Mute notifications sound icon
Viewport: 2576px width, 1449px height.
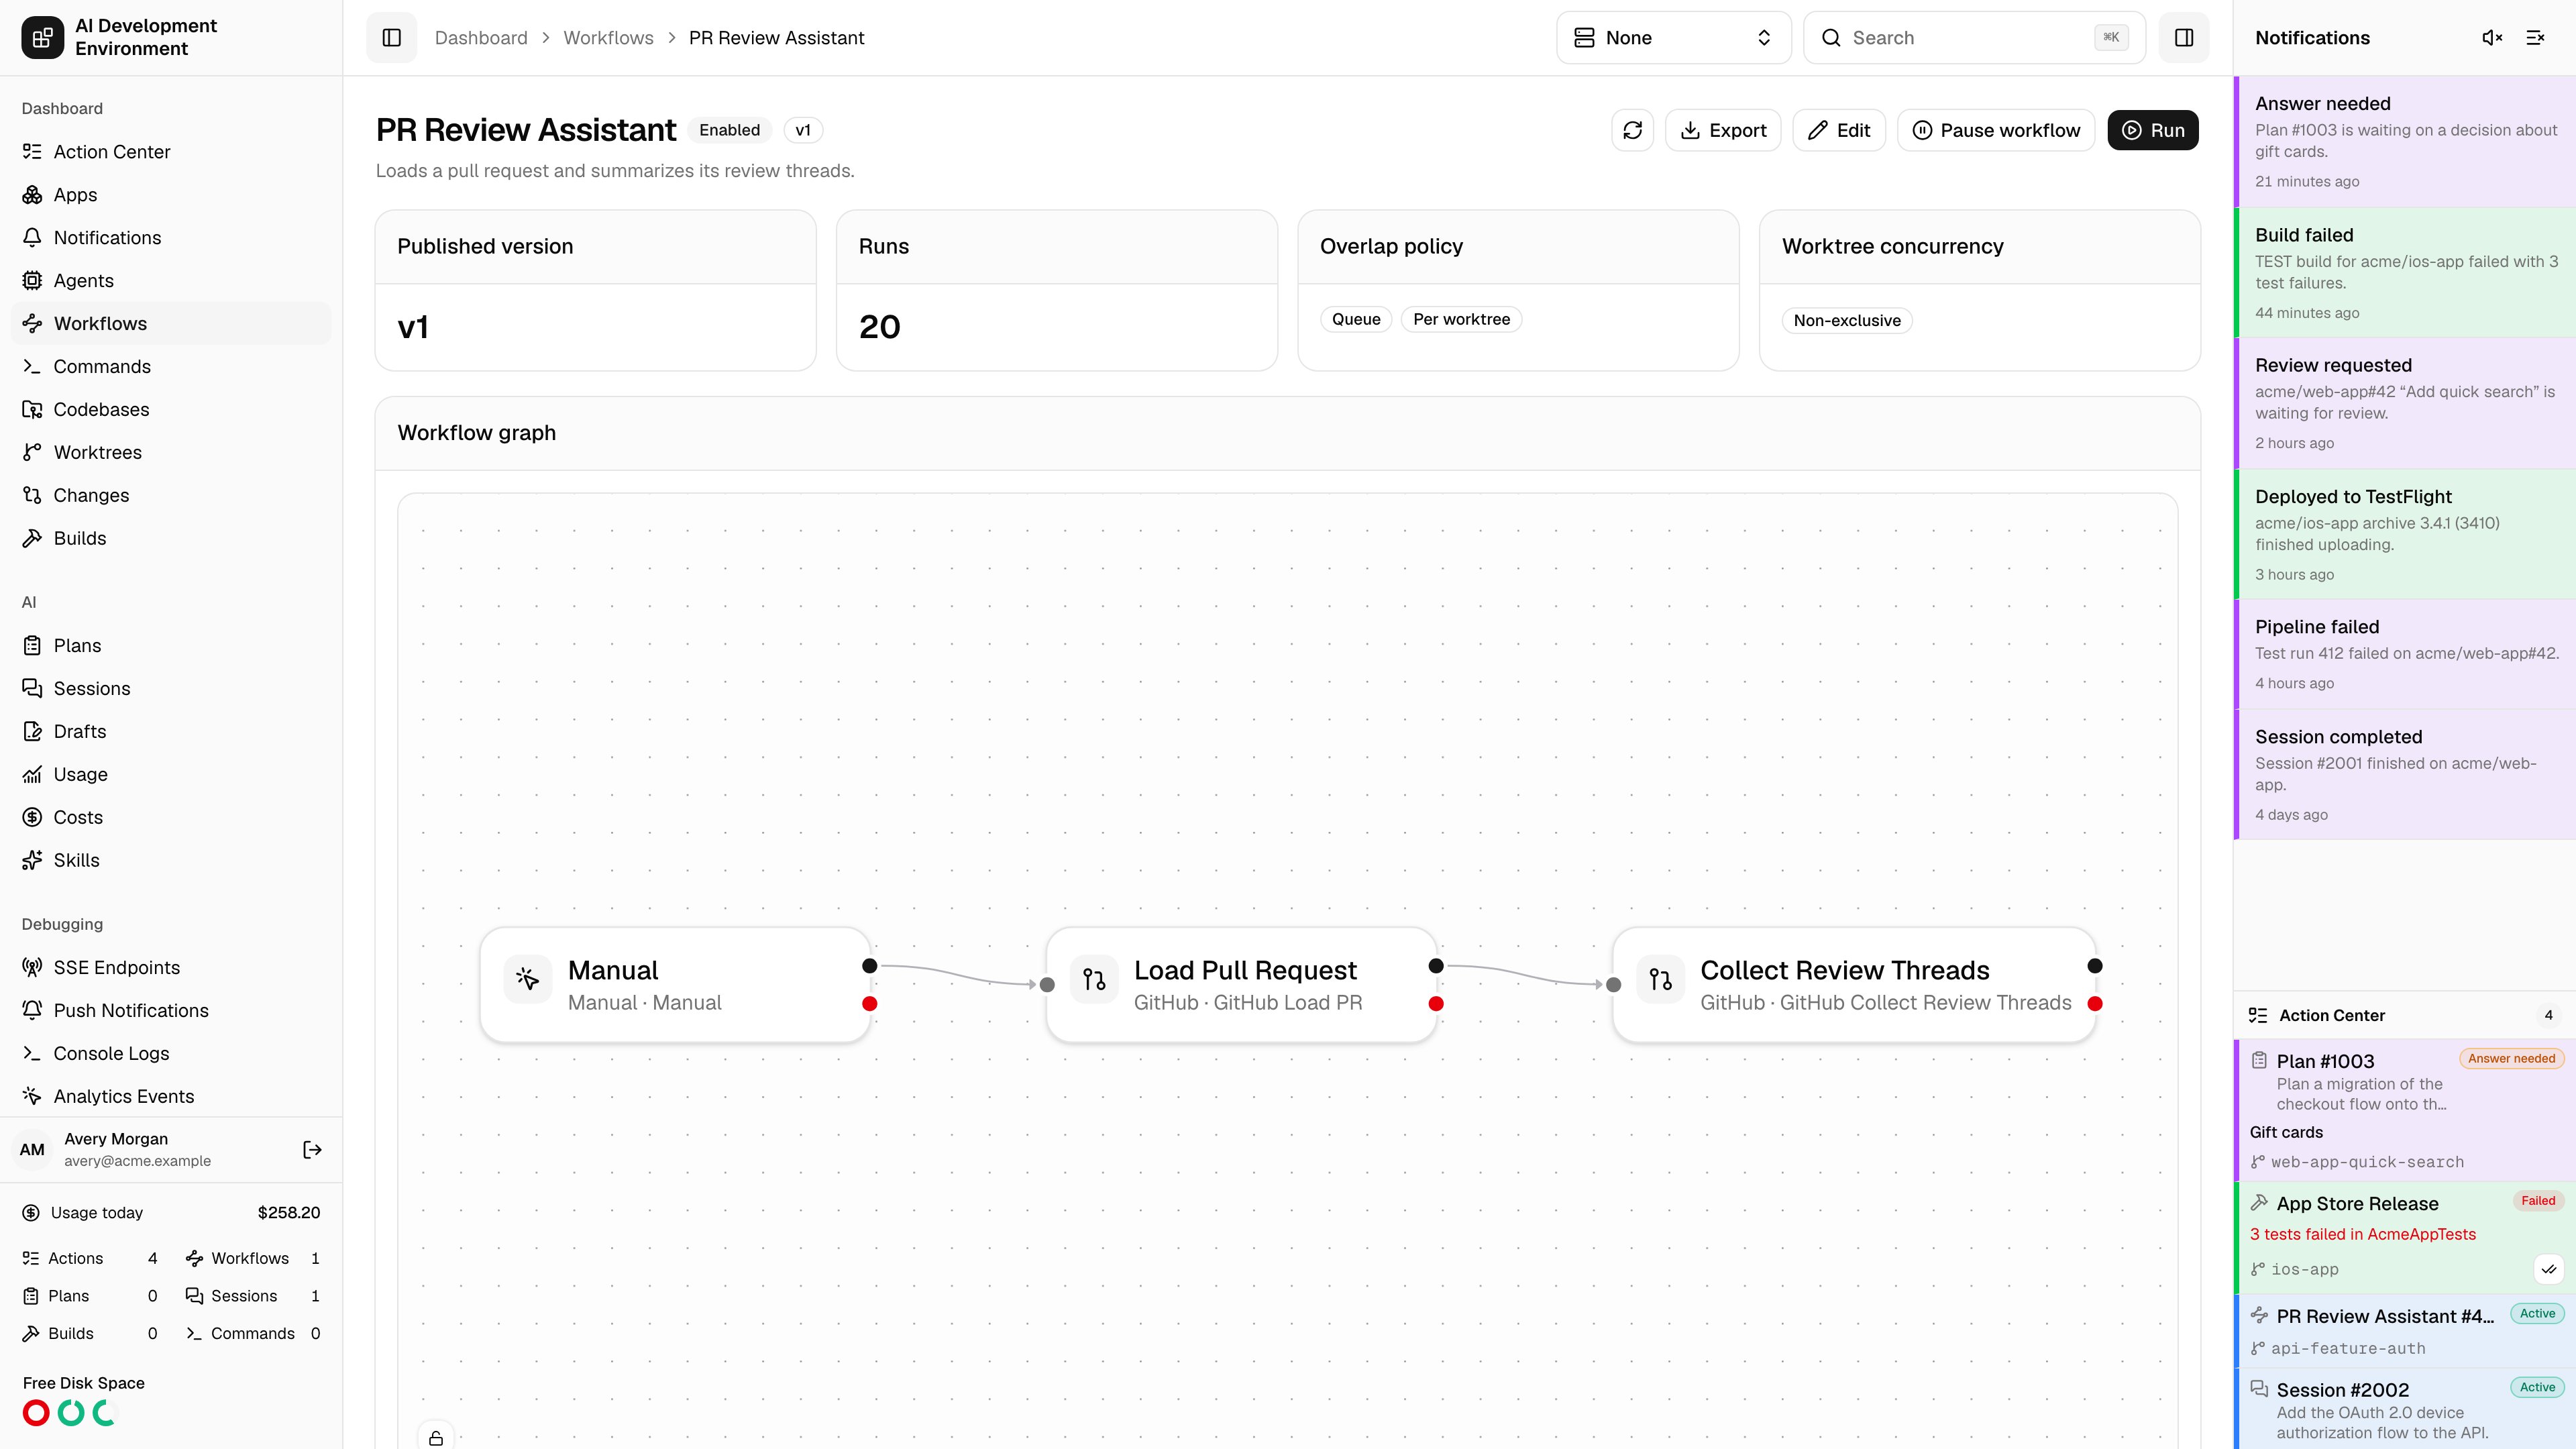click(2492, 38)
